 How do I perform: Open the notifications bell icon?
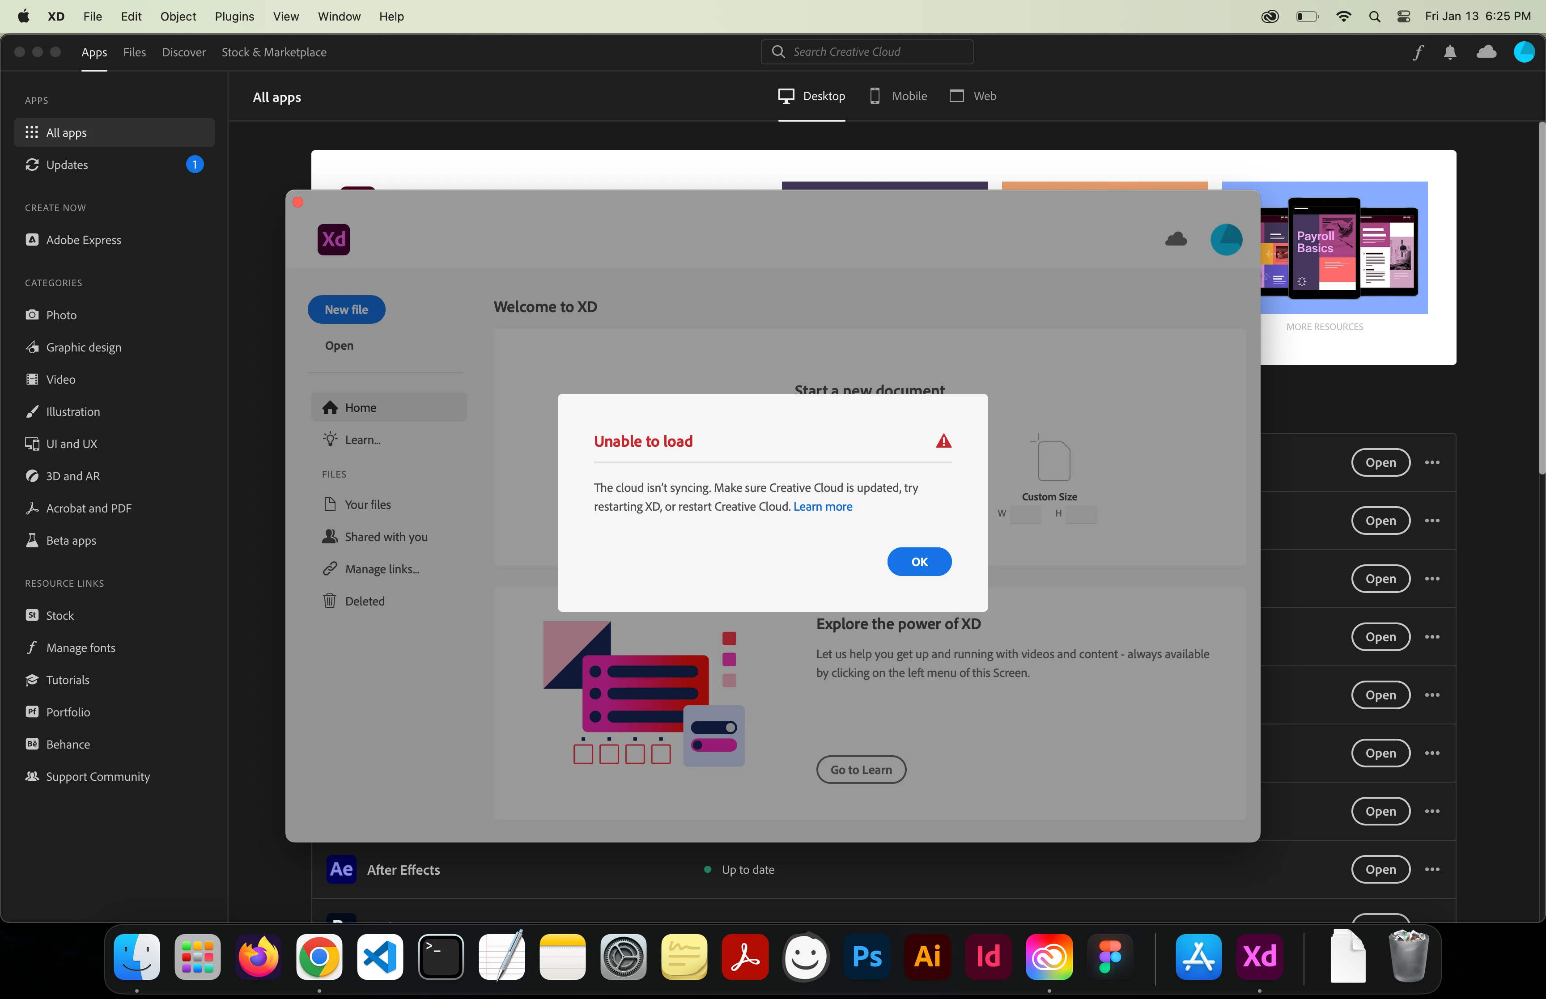(1450, 53)
